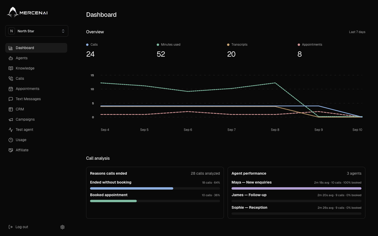Screen dimensions: 378x236
Task: Click the Dashboard bar-chart icon
Action: coord(11,48)
